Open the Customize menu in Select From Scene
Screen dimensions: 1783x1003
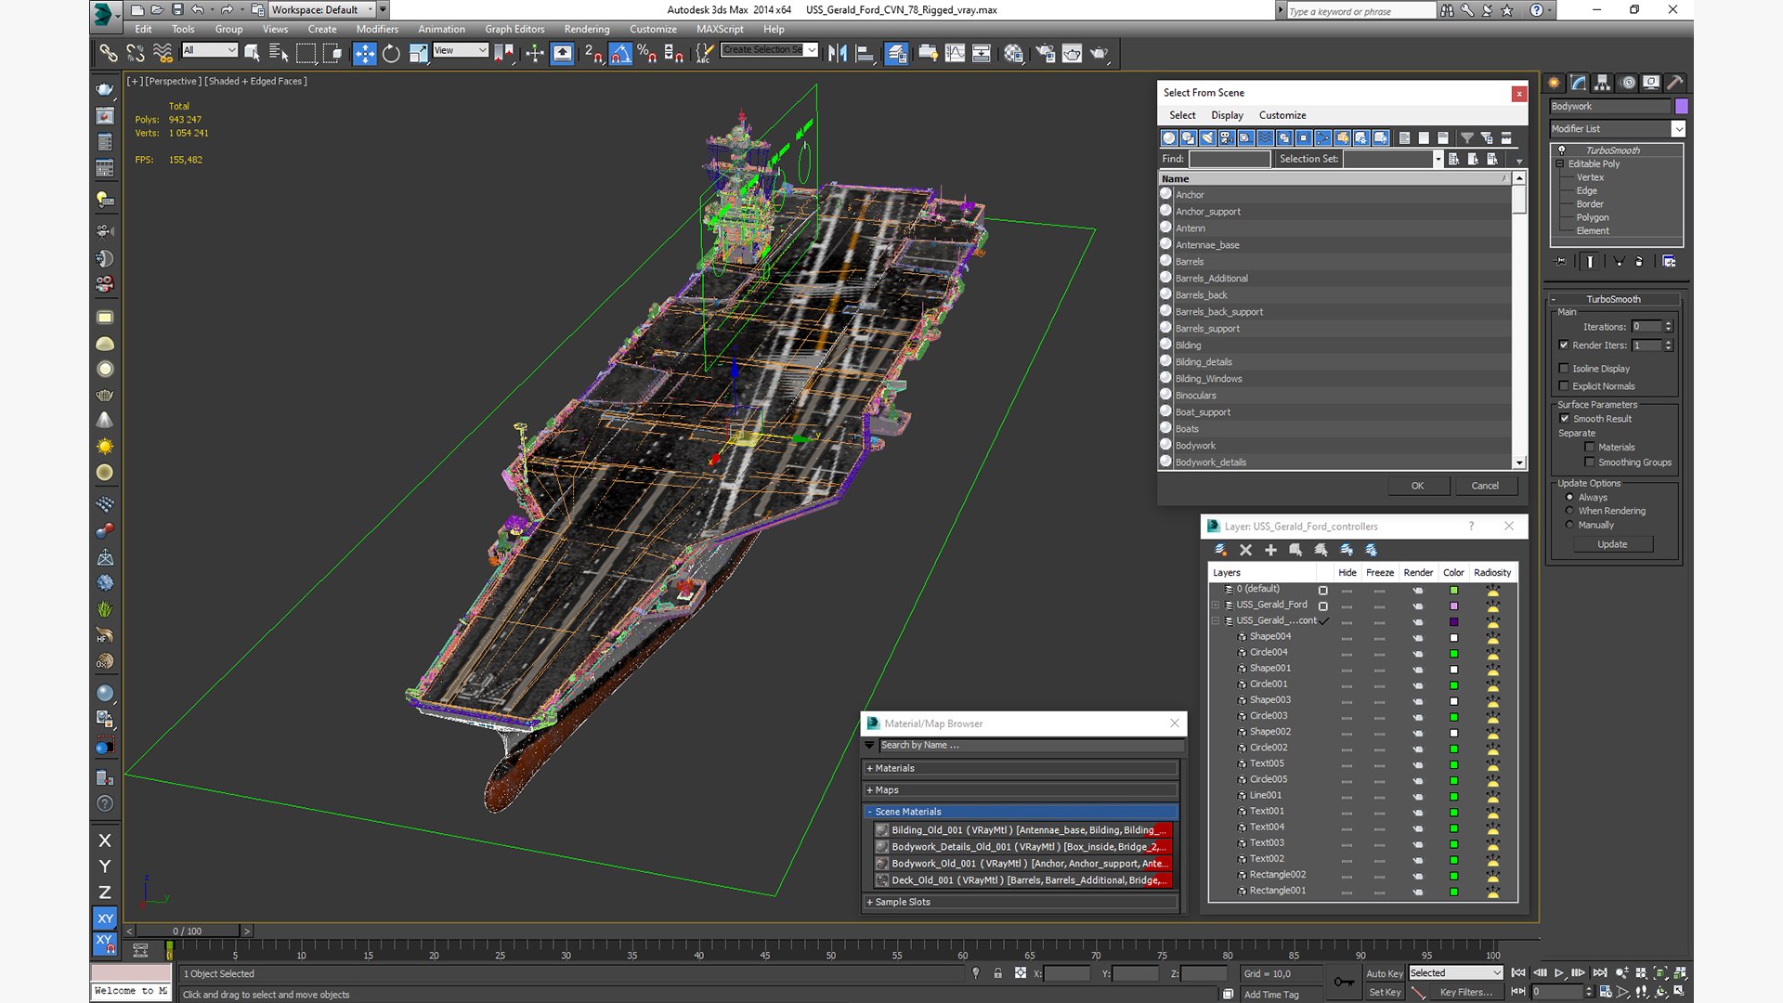pyautogui.click(x=1282, y=115)
